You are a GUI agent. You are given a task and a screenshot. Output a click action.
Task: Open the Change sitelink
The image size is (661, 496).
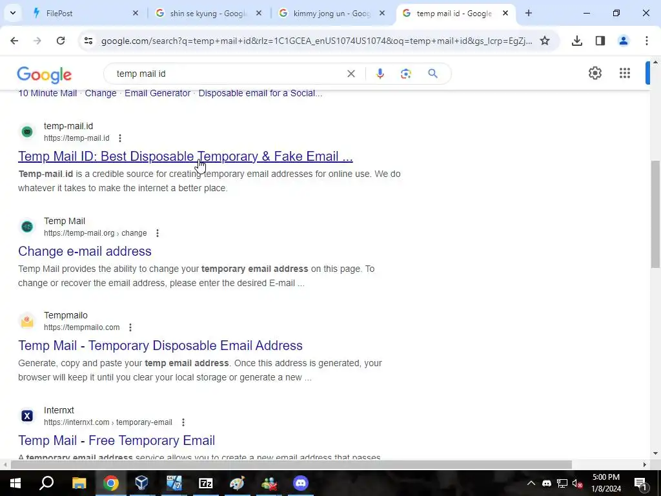point(100,93)
